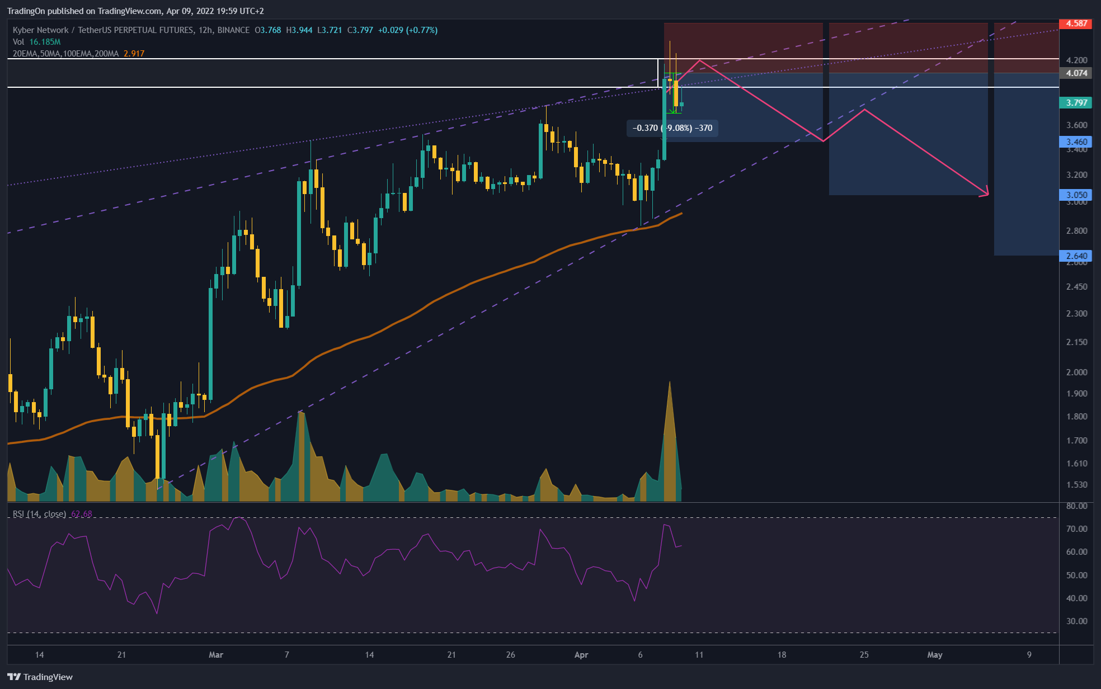
Task: Click the RSI (14, close) indicator label
Action: coord(39,513)
